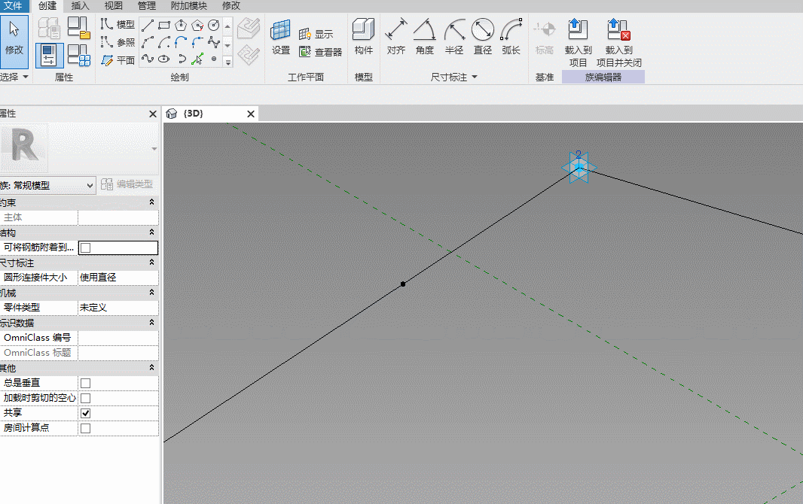Image resolution: width=803 pixels, height=504 pixels.
Task: Select the Line draw tool
Action: [148, 25]
